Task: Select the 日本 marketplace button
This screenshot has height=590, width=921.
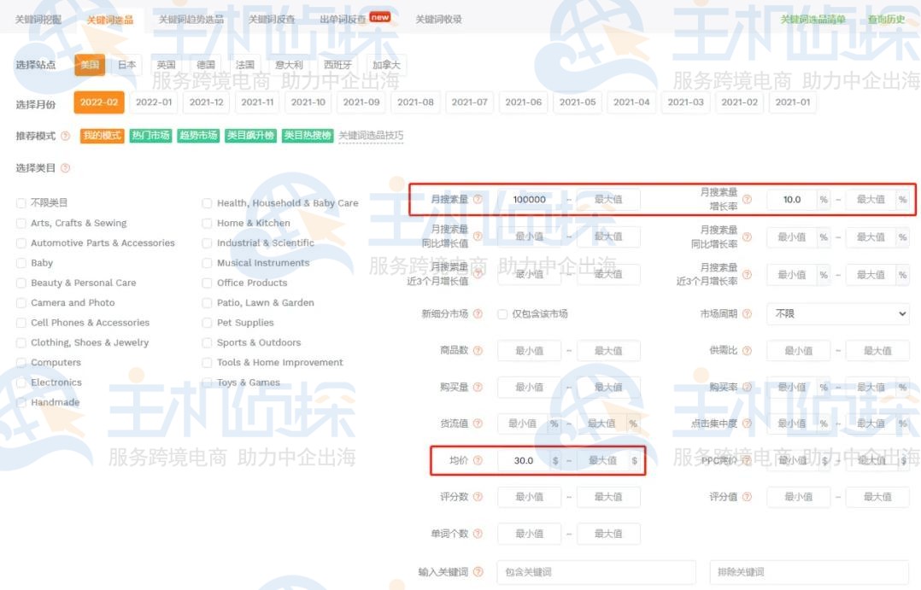Action: 126,64
